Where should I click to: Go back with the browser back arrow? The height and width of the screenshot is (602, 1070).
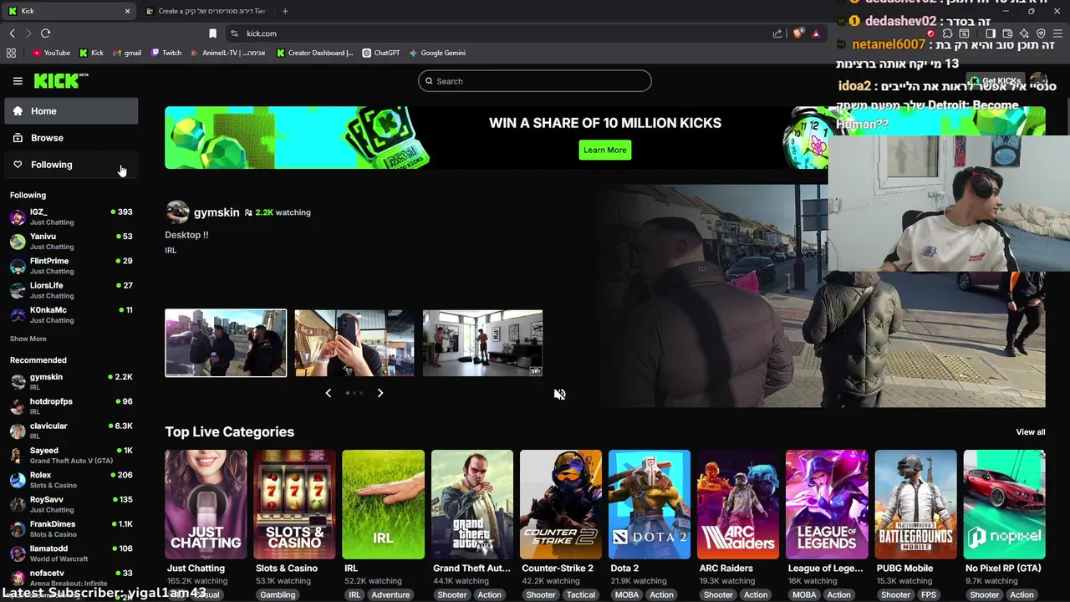(x=12, y=33)
